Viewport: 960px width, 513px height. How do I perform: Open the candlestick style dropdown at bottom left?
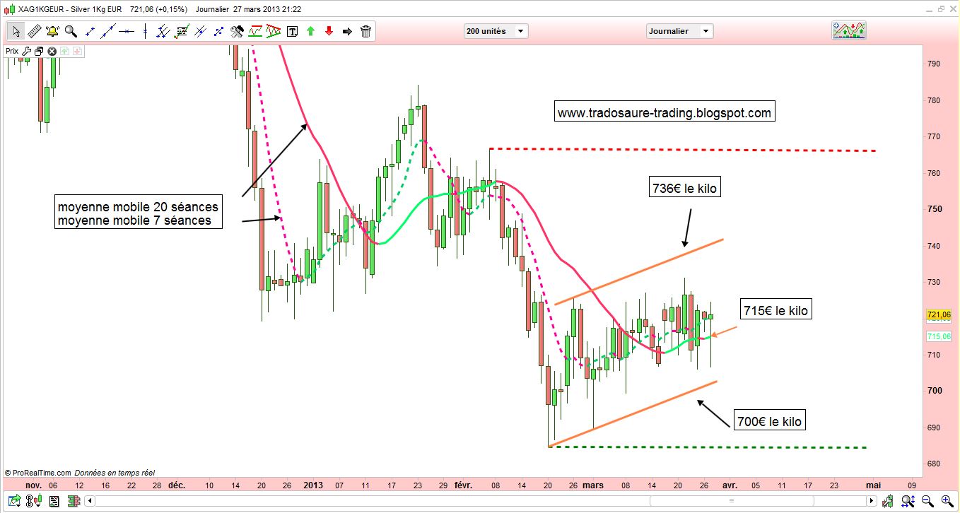tap(33, 501)
